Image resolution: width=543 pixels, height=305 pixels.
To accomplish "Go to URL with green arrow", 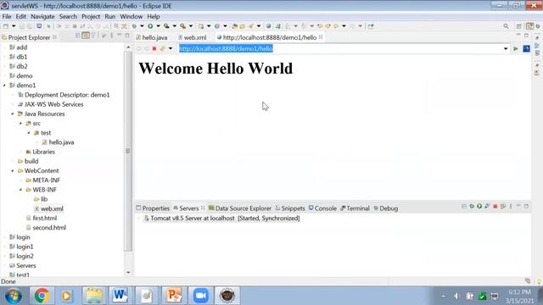I will [x=516, y=48].
